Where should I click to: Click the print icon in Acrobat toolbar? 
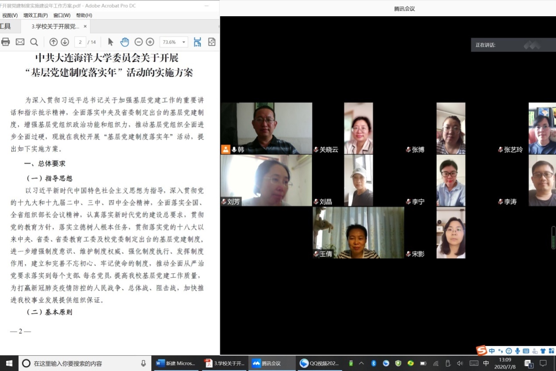click(x=6, y=42)
